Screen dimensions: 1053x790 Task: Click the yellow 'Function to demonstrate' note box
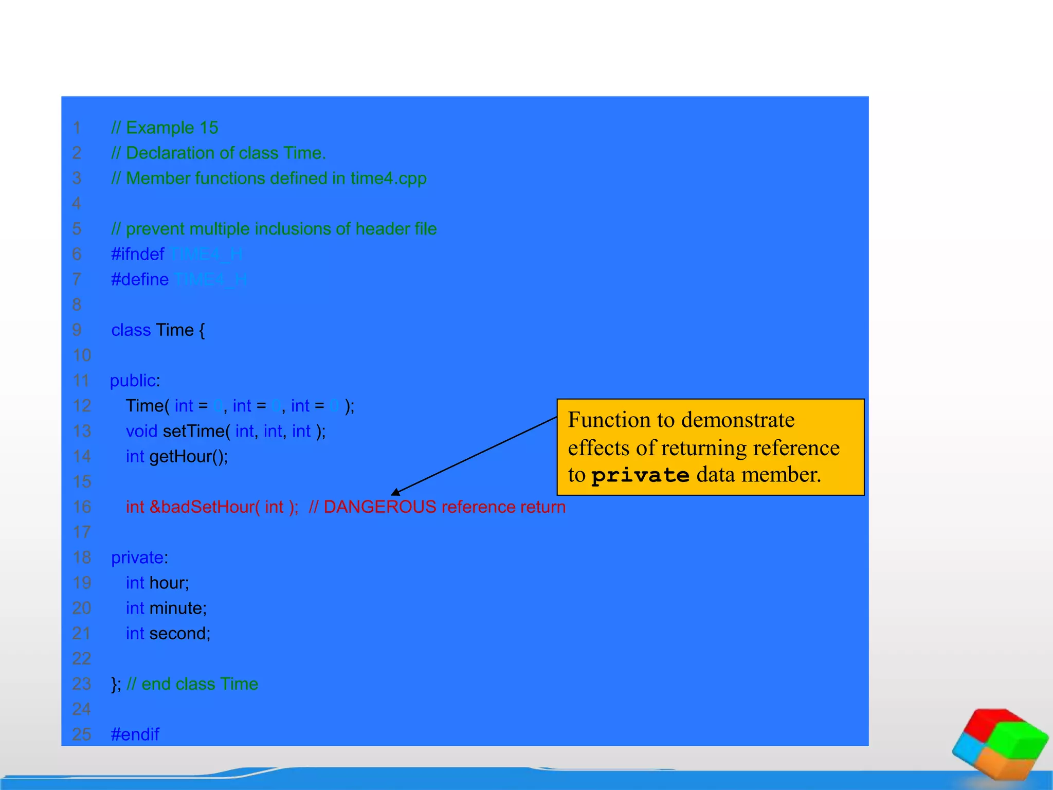pyautogui.click(x=711, y=447)
